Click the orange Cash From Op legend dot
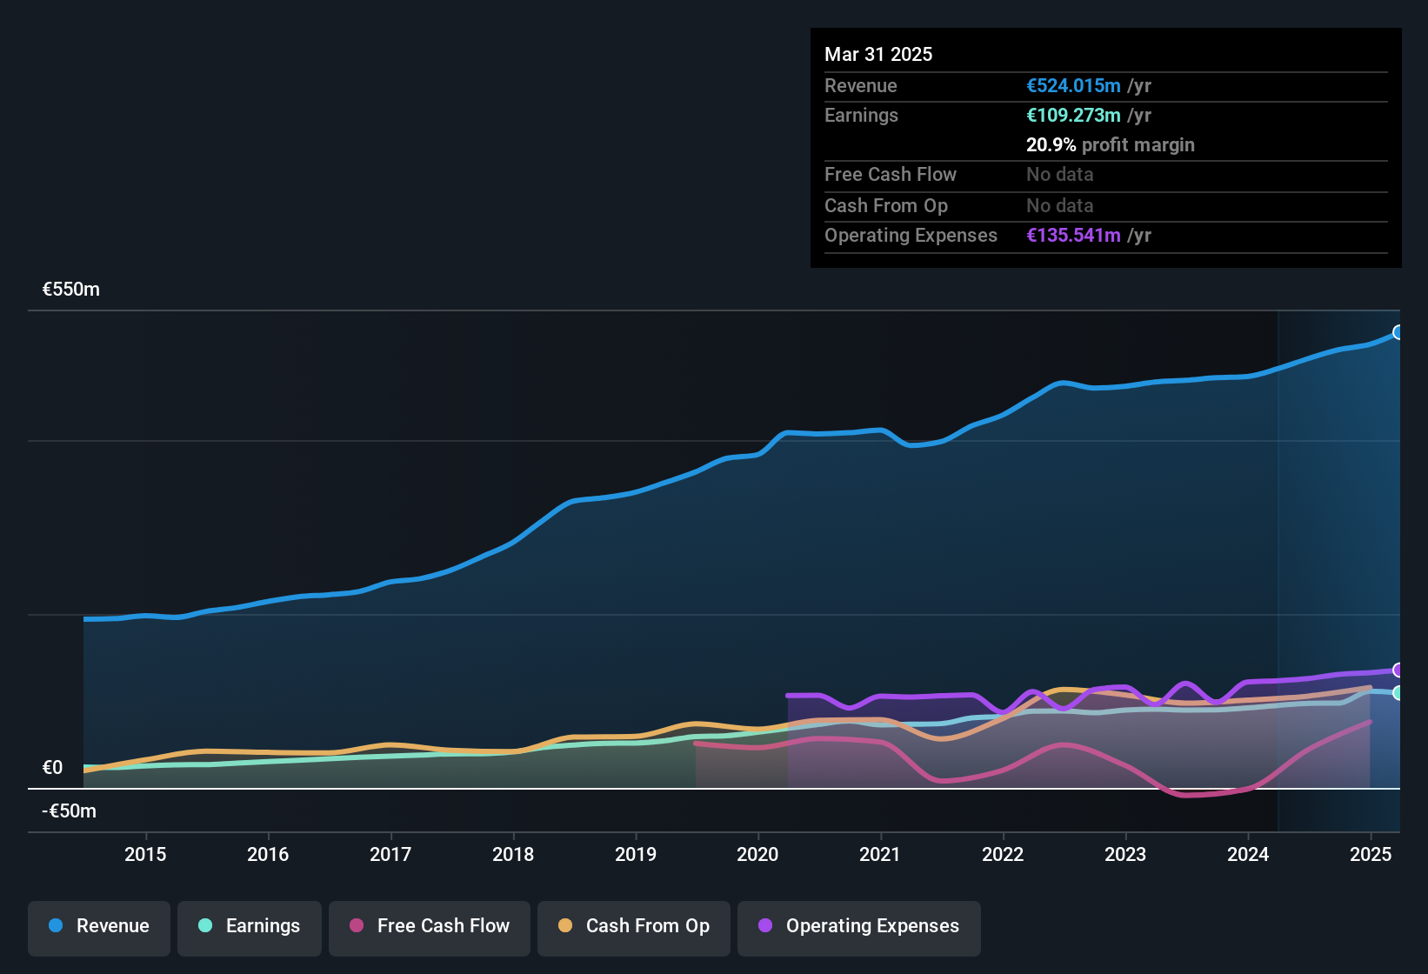This screenshot has height=974, width=1428. tap(565, 927)
